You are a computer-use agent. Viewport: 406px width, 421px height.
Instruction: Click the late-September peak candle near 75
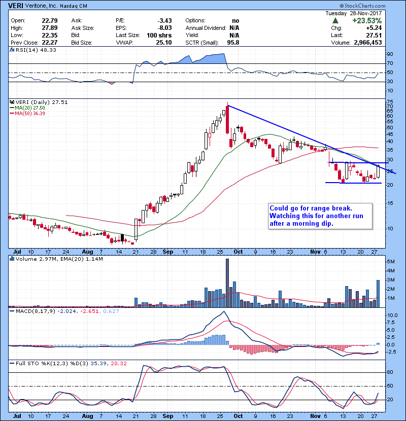[227, 118]
